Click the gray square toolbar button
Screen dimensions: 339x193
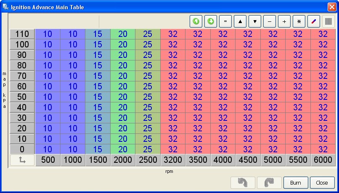(328, 21)
